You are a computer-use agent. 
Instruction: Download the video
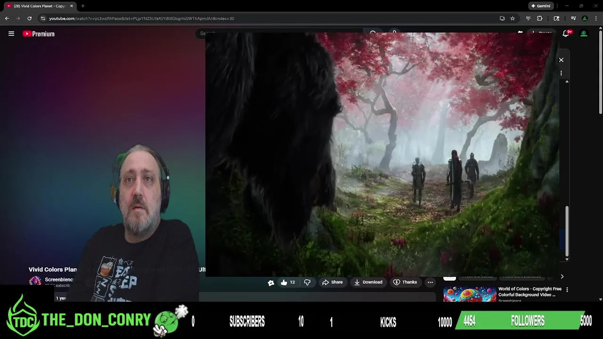[x=368, y=282]
